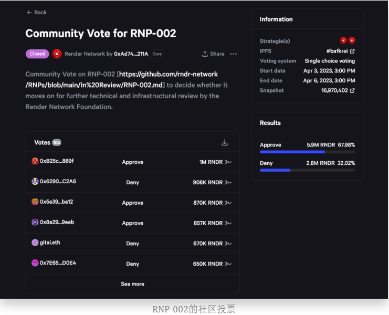Go back using the Back arrow link
The width and height of the screenshot is (389, 315).
click(x=36, y=13)
